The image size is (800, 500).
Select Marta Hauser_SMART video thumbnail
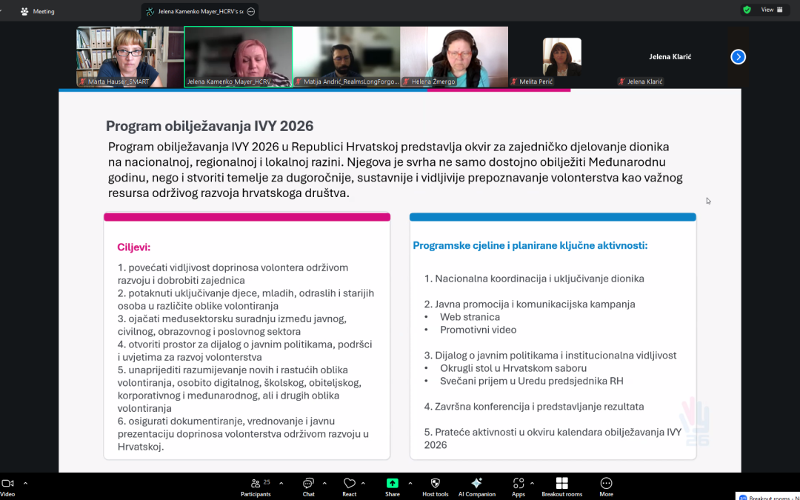130,56
